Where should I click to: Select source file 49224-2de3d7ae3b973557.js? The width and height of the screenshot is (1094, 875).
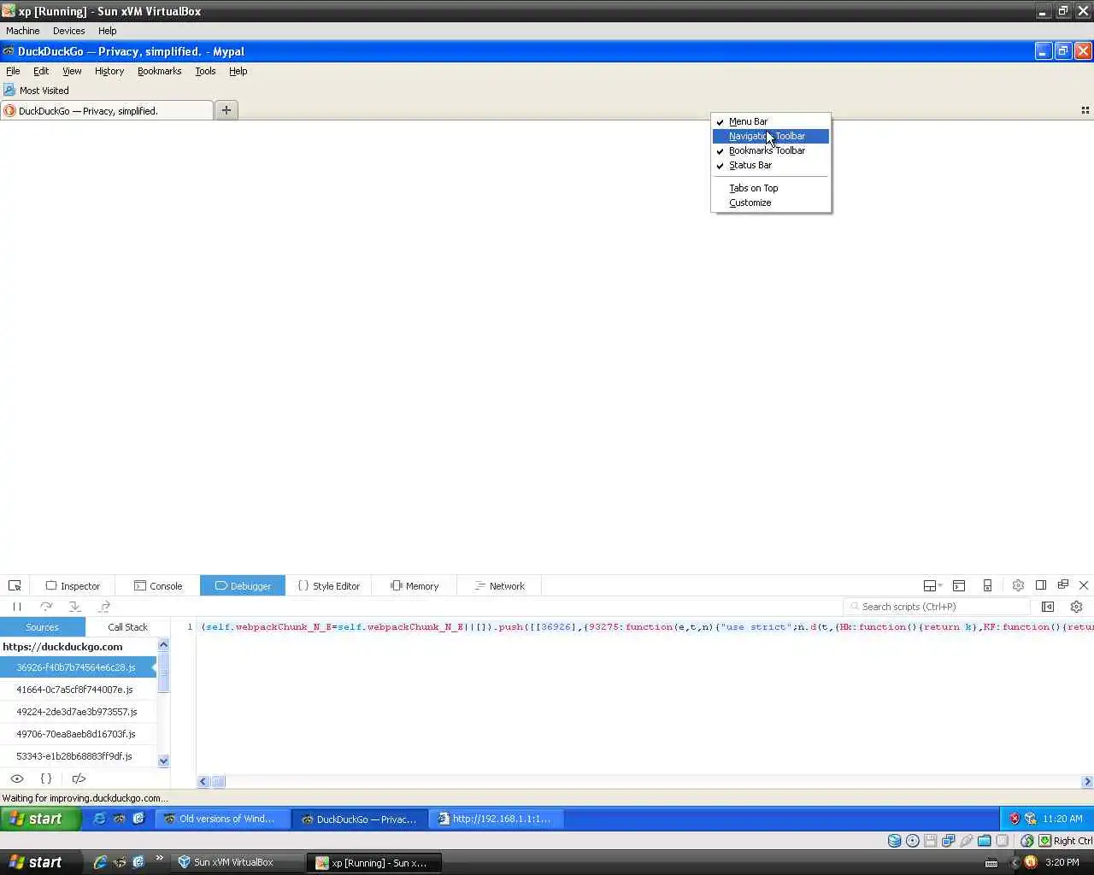tap(78, 712)
